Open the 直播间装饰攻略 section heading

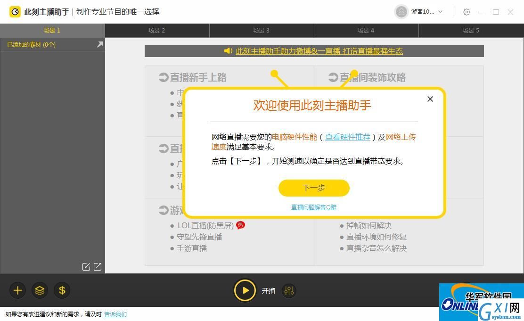(367, 78)
